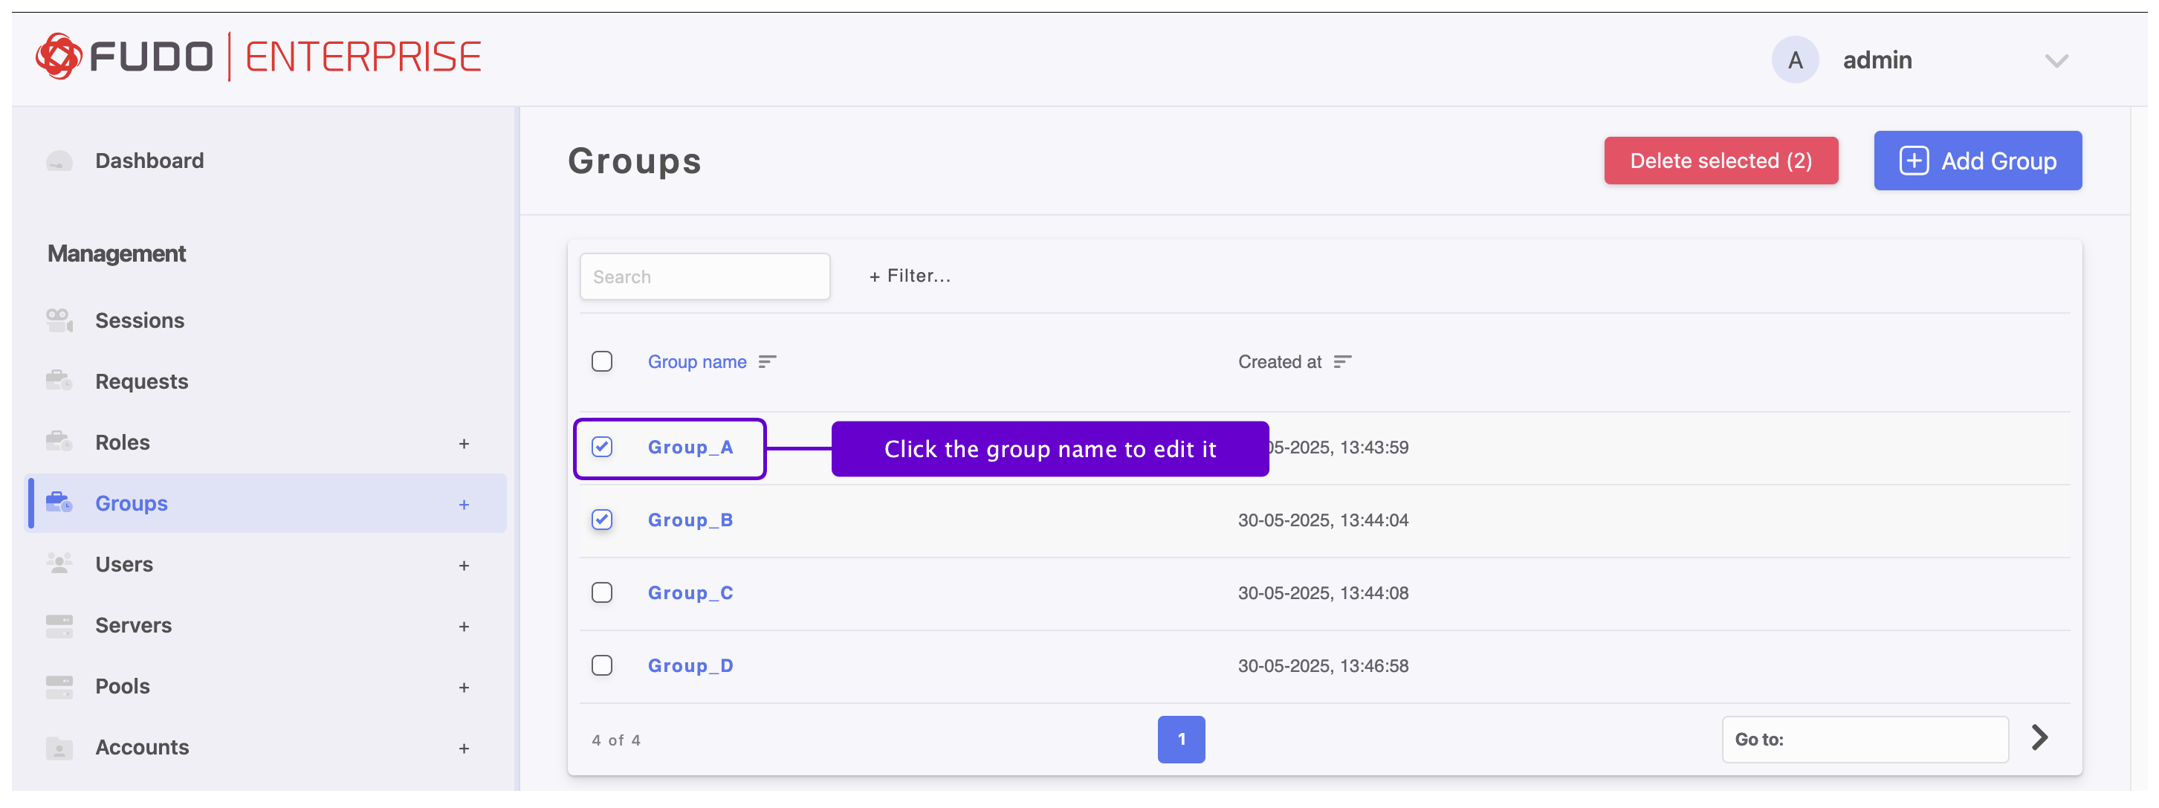This screenshot has height=808, width=2159.
Task: Expand the Pools plus sign in sidebar
Action: pyautogui.click(x=464, y=688)
